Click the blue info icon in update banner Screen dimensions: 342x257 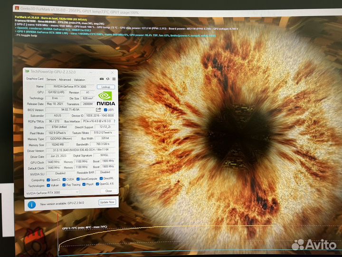pyautogui.click(x=32, y=205)
